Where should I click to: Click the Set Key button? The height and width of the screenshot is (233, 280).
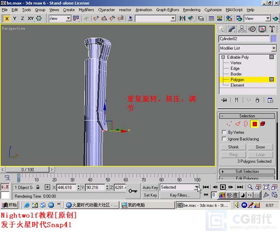(x=150, y=195)
